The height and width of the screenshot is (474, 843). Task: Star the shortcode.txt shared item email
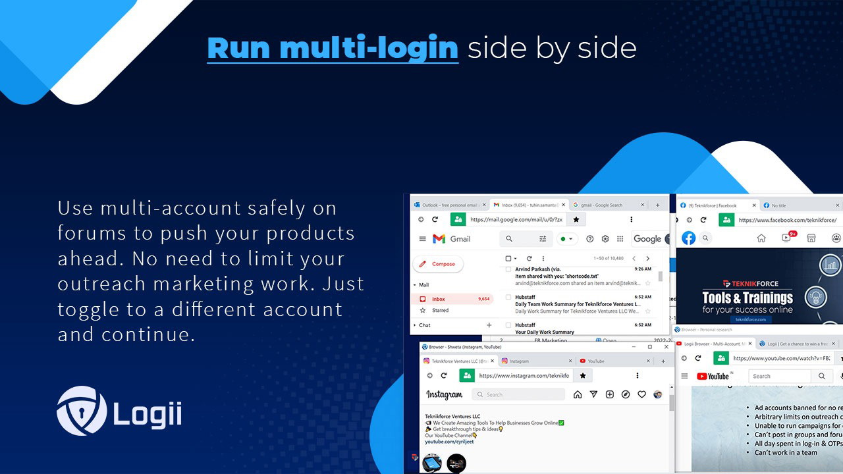(x=647, y=283)
